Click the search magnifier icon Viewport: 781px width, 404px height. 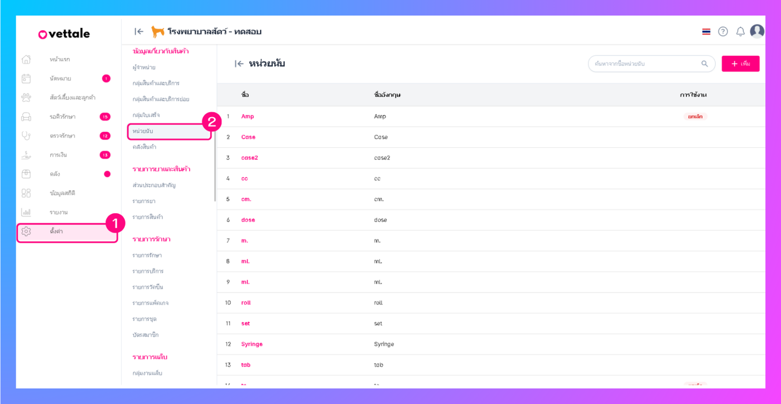coord(705,64)
